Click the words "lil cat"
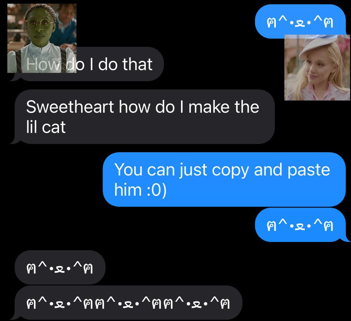This screenshot has height=321, width=351. pos(46,127)
